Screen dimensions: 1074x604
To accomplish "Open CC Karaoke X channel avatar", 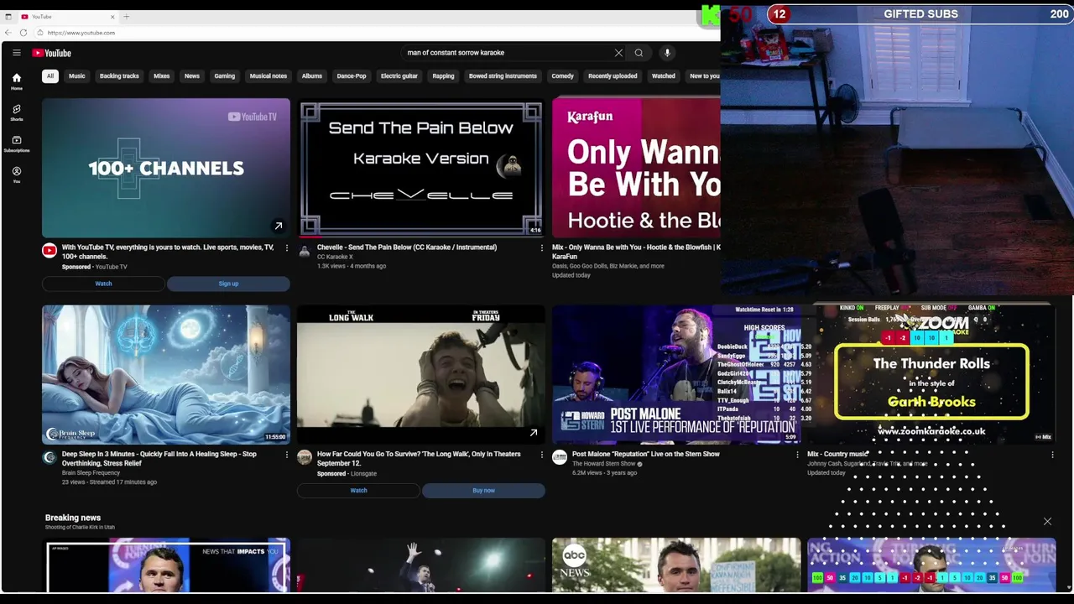I will tap(305, 250).
